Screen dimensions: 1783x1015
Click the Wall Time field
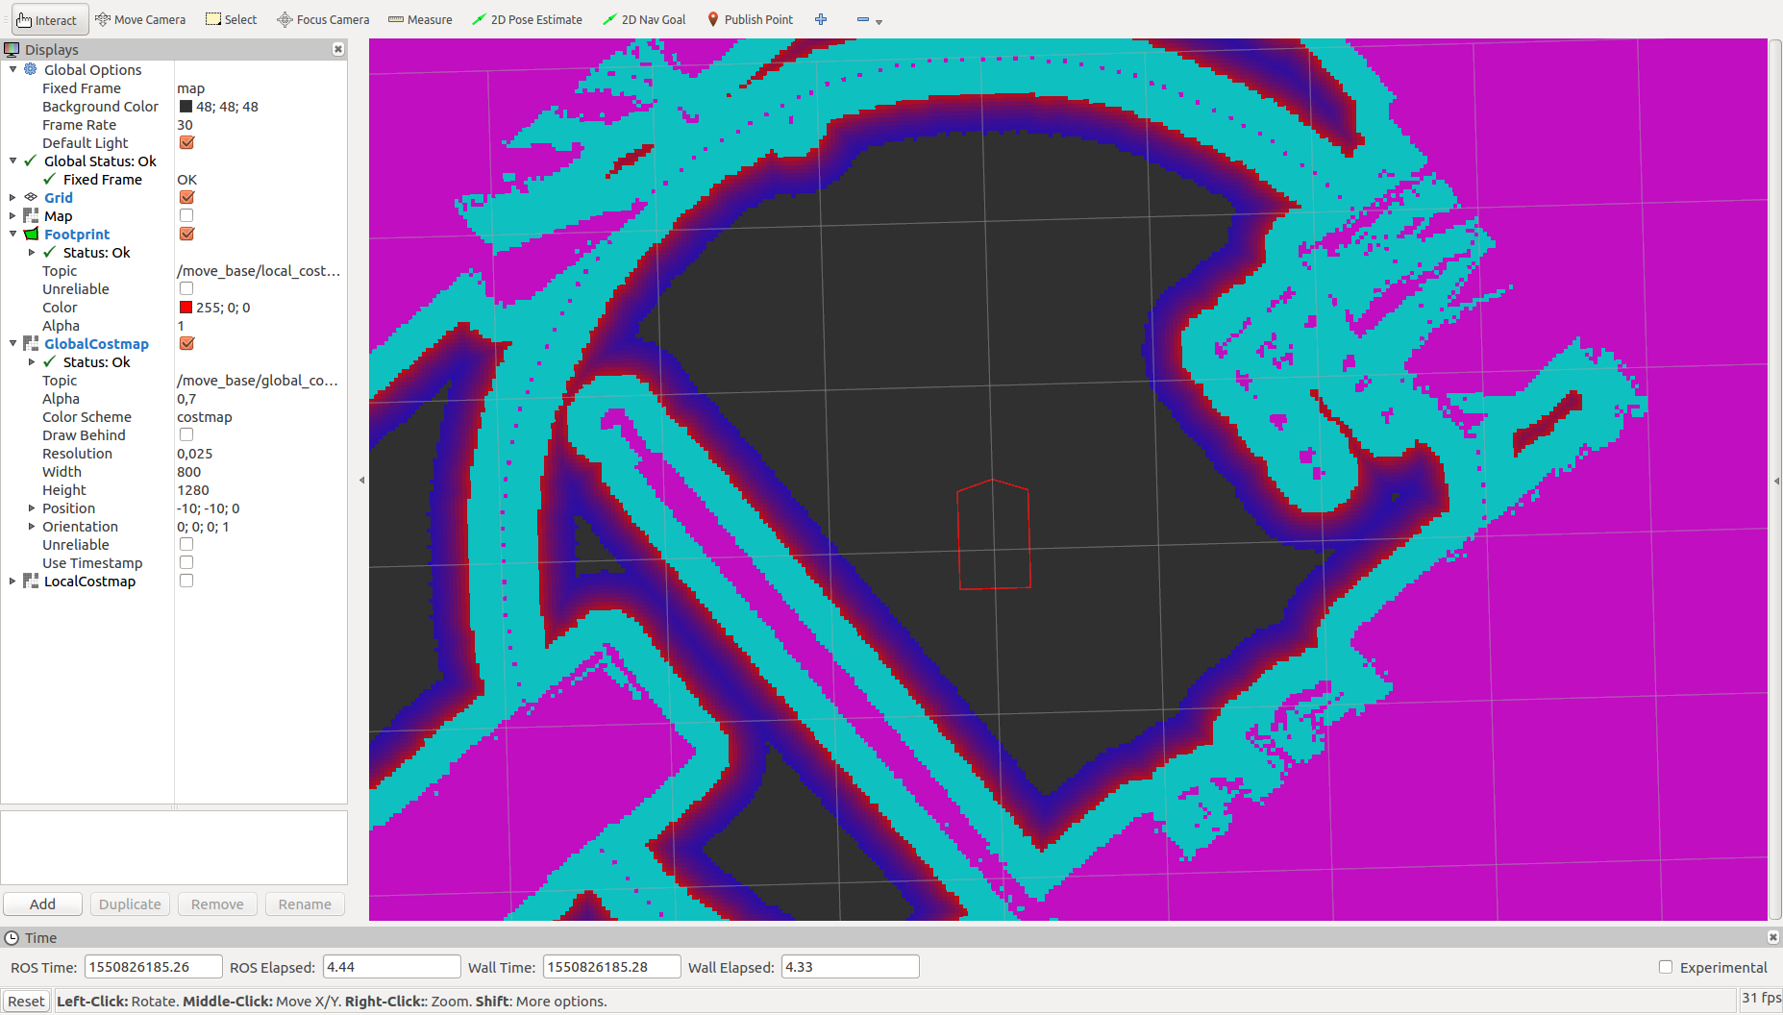611,967
